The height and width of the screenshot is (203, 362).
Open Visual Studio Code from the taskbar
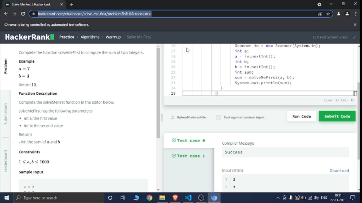coord(188,198)
